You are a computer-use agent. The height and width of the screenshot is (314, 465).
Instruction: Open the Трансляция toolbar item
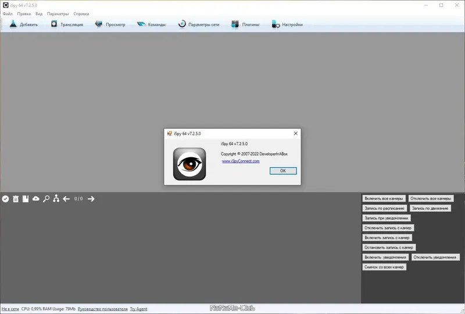click(x=67, y=24)
